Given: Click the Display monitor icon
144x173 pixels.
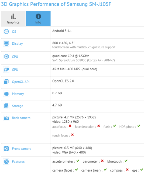Looking at the screenshot, I should coord(6,44).
